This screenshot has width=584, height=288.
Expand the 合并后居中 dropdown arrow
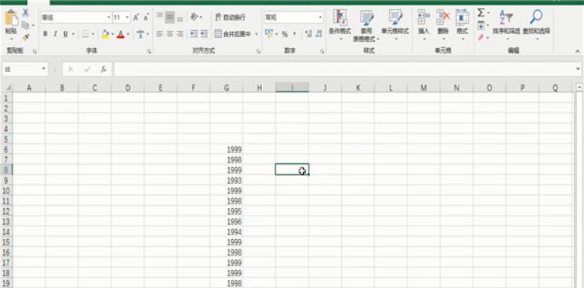(x=256, y=34)
